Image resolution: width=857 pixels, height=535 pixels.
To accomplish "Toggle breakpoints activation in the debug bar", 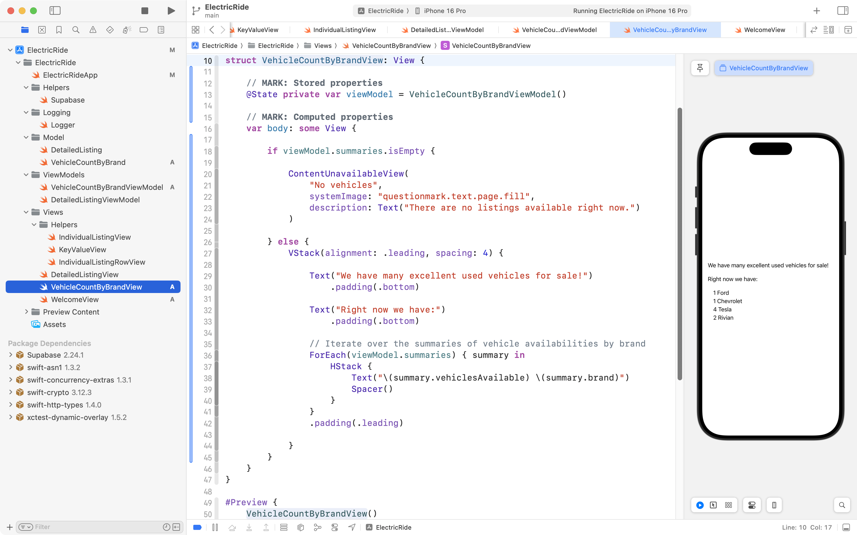I will click(x=198, y=527).
